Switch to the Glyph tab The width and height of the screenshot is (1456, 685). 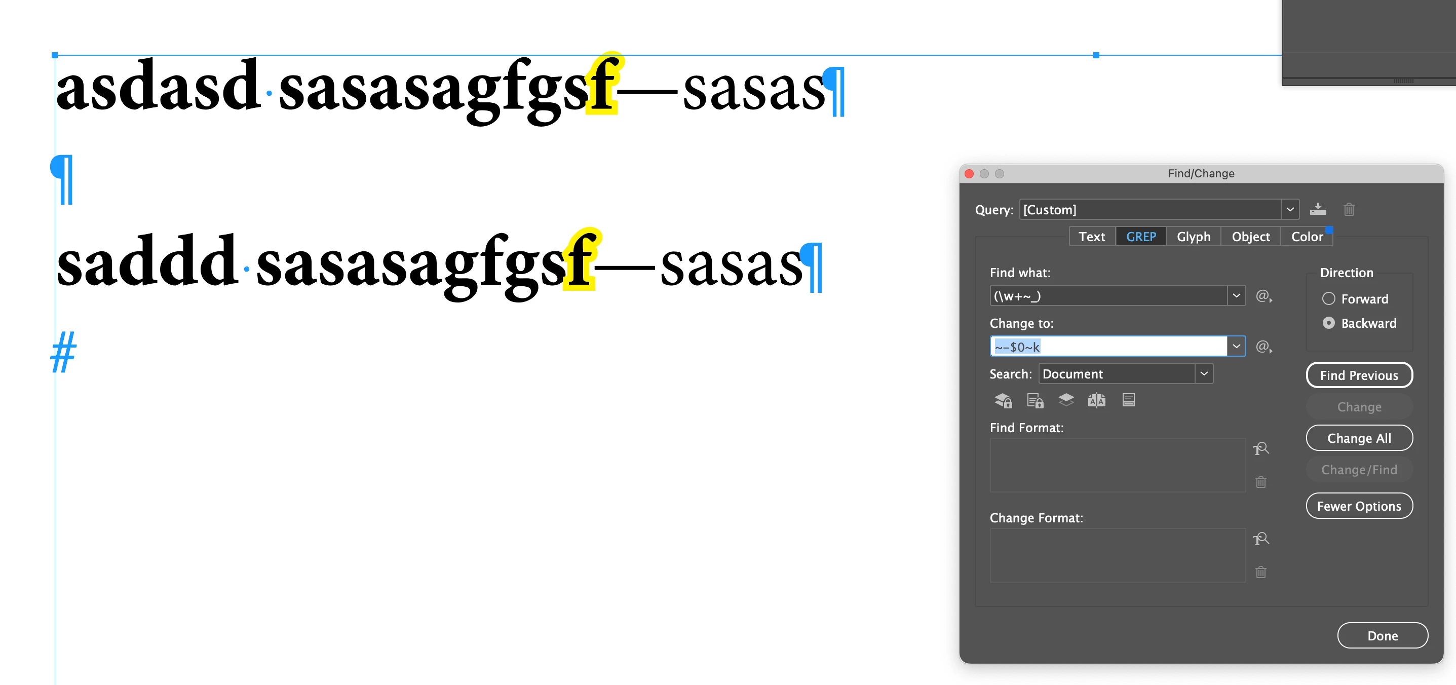[x=1193, y=236]
